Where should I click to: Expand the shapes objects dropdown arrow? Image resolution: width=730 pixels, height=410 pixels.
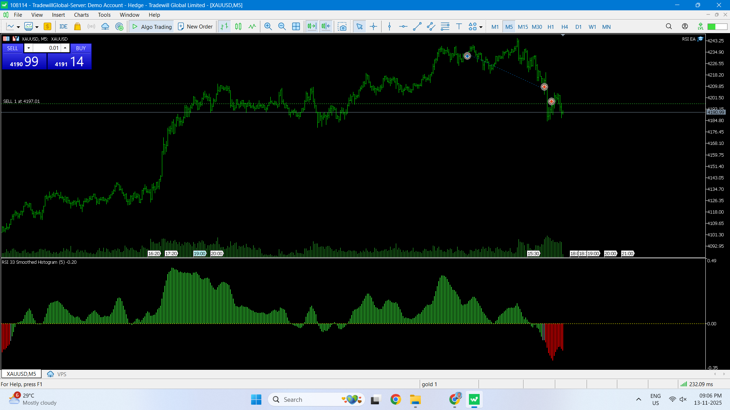481,27
